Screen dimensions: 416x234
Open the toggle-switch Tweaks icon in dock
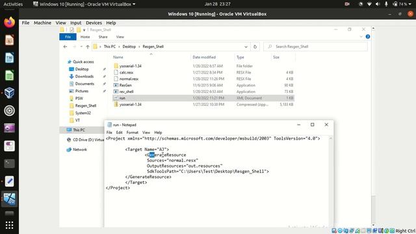9,146
